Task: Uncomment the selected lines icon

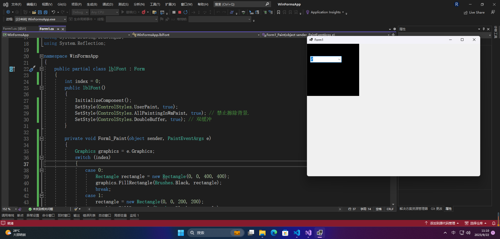Action: tap(271, 12)
